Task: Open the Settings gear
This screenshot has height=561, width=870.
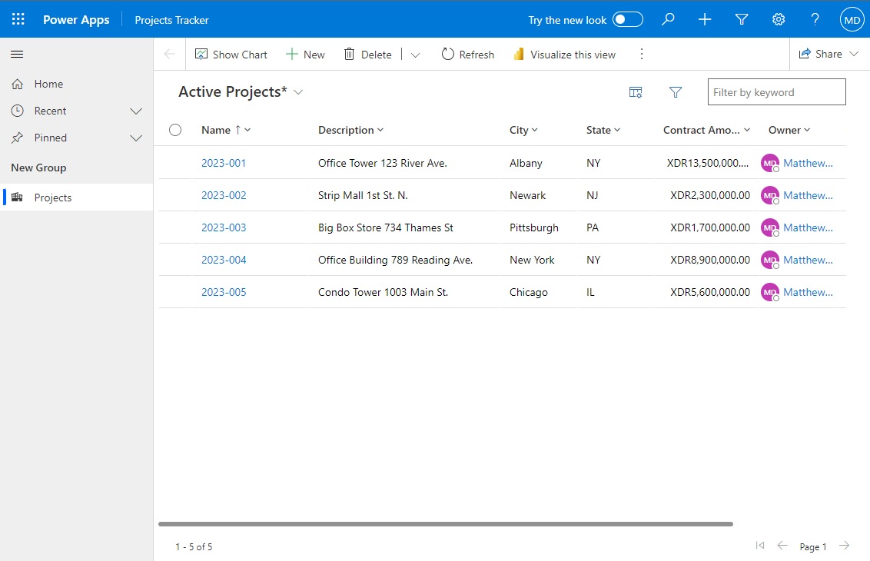Action: coord(778,19)
